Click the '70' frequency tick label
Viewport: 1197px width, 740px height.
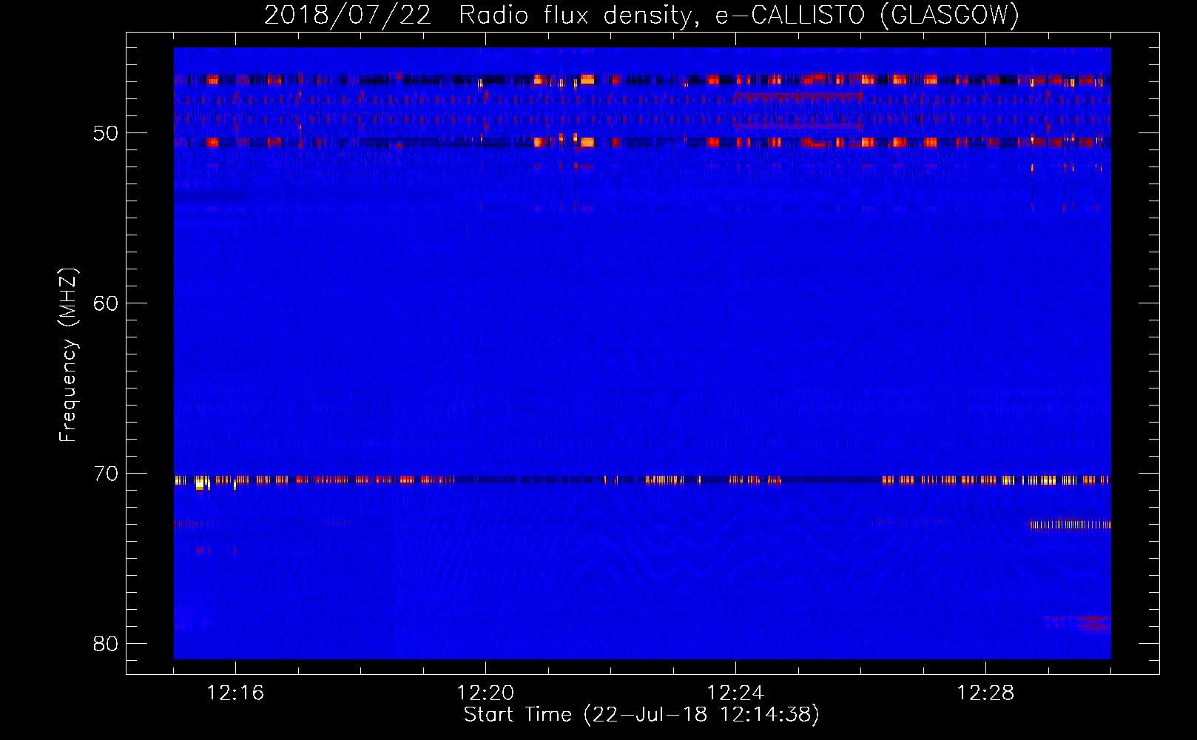click(x=106, y=474)
